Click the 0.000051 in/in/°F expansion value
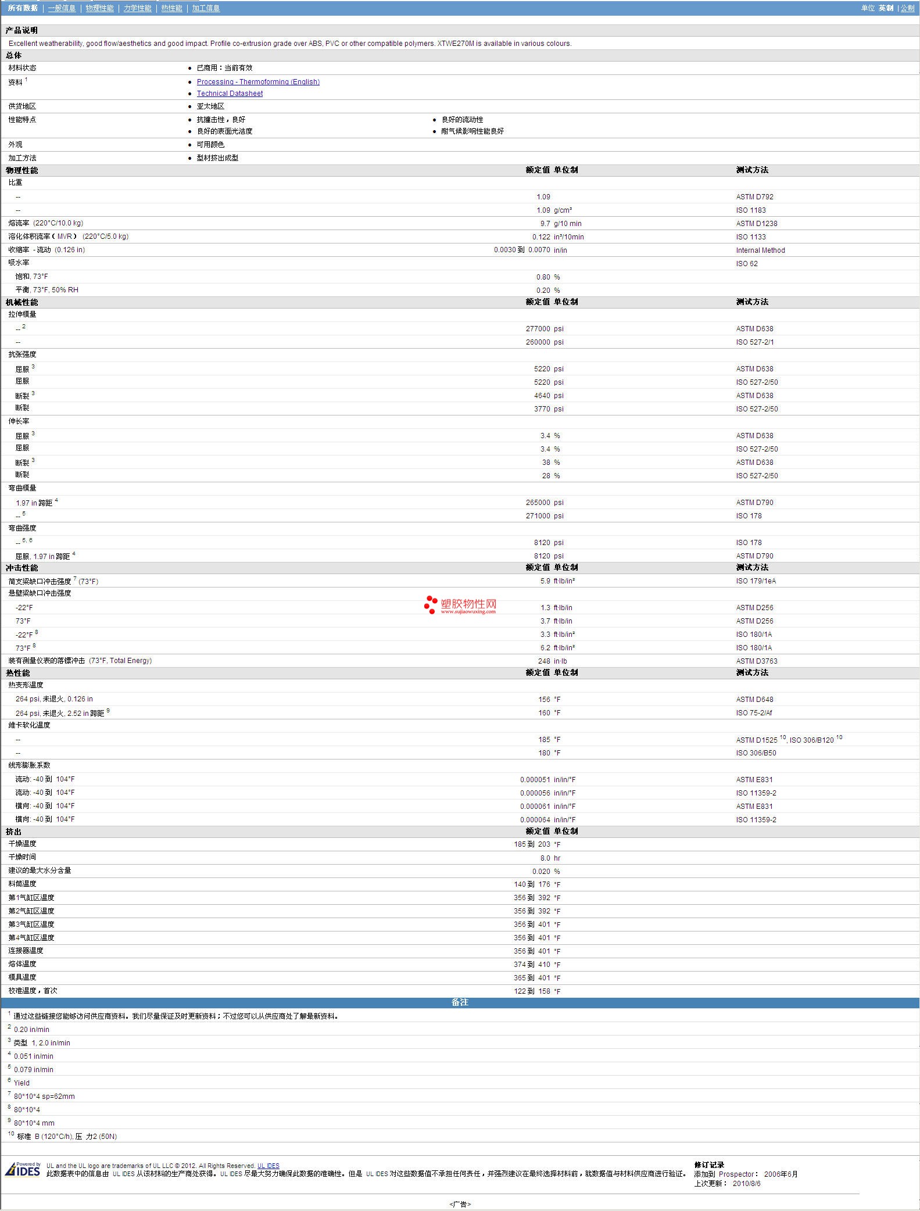920x1211 pixels. [547, 780]
